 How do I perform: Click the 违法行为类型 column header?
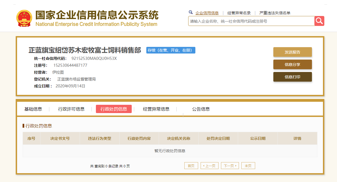click(99, 138)
